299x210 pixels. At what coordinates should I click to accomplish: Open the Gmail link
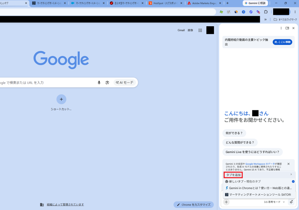[181, 30]
